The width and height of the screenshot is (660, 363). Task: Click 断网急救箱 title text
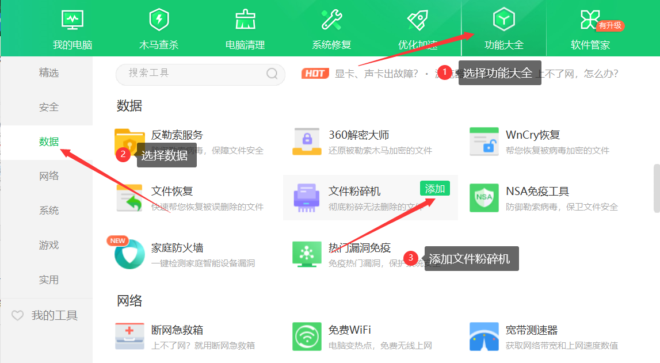click(x=177, y=330)
